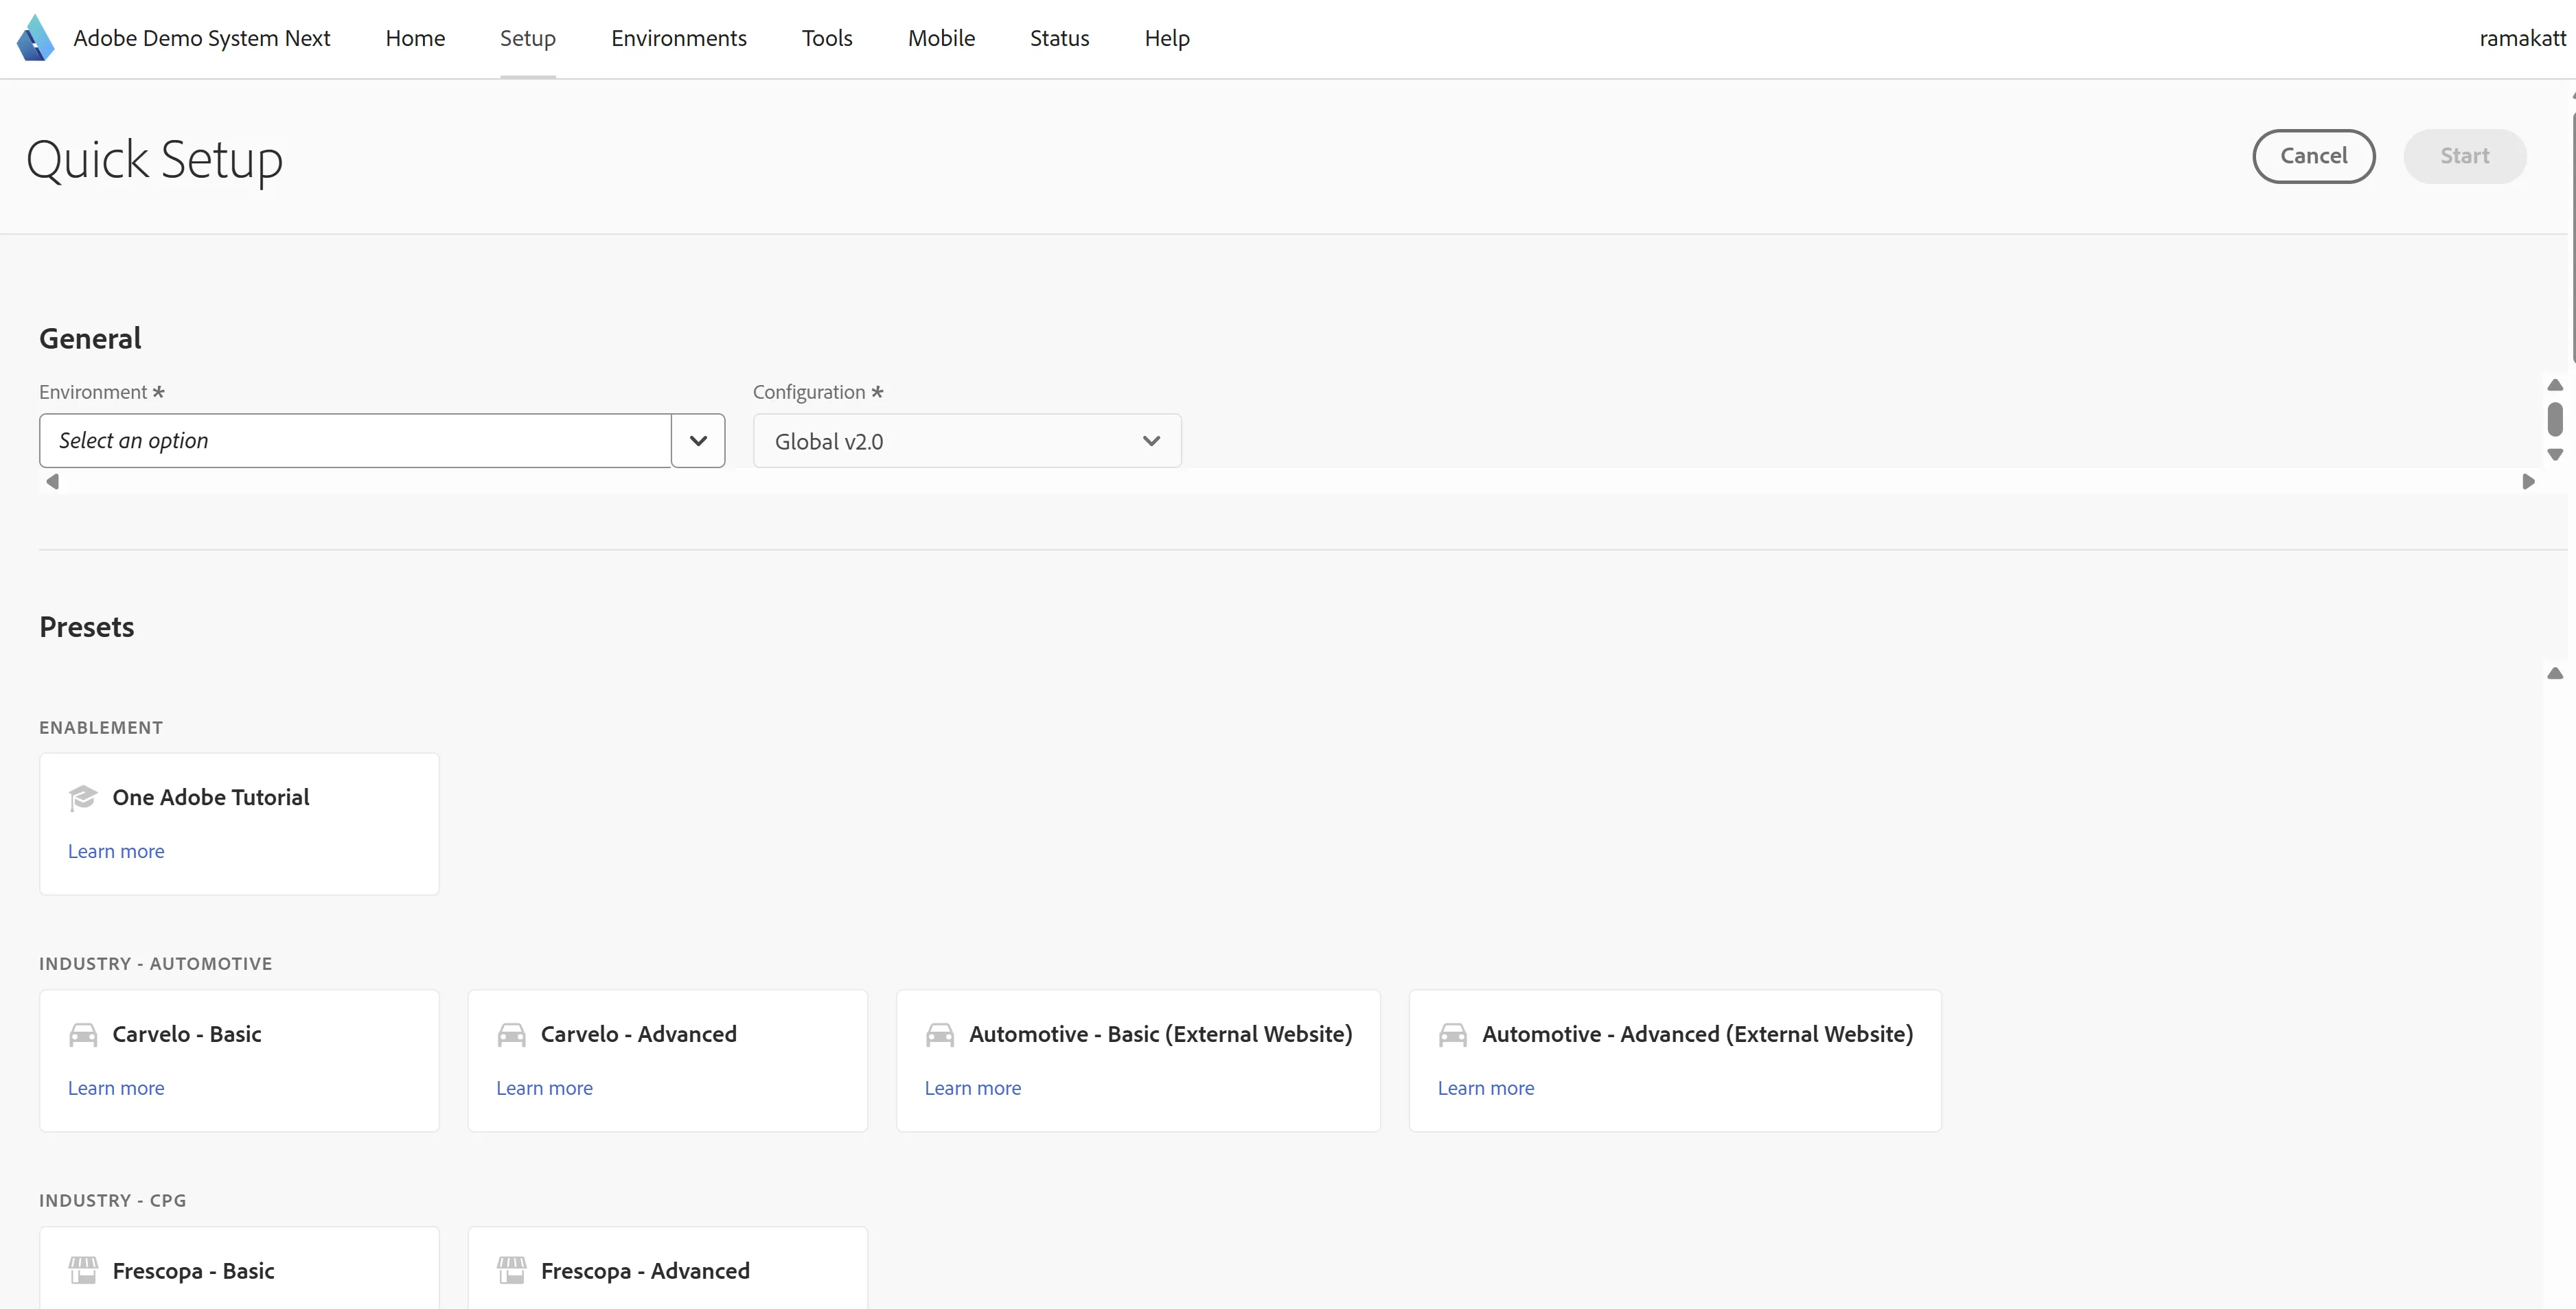This screenshot has width=2576, height=1309.
Task: Navigate to the Mobile section
Action: (x=941, y=38)
